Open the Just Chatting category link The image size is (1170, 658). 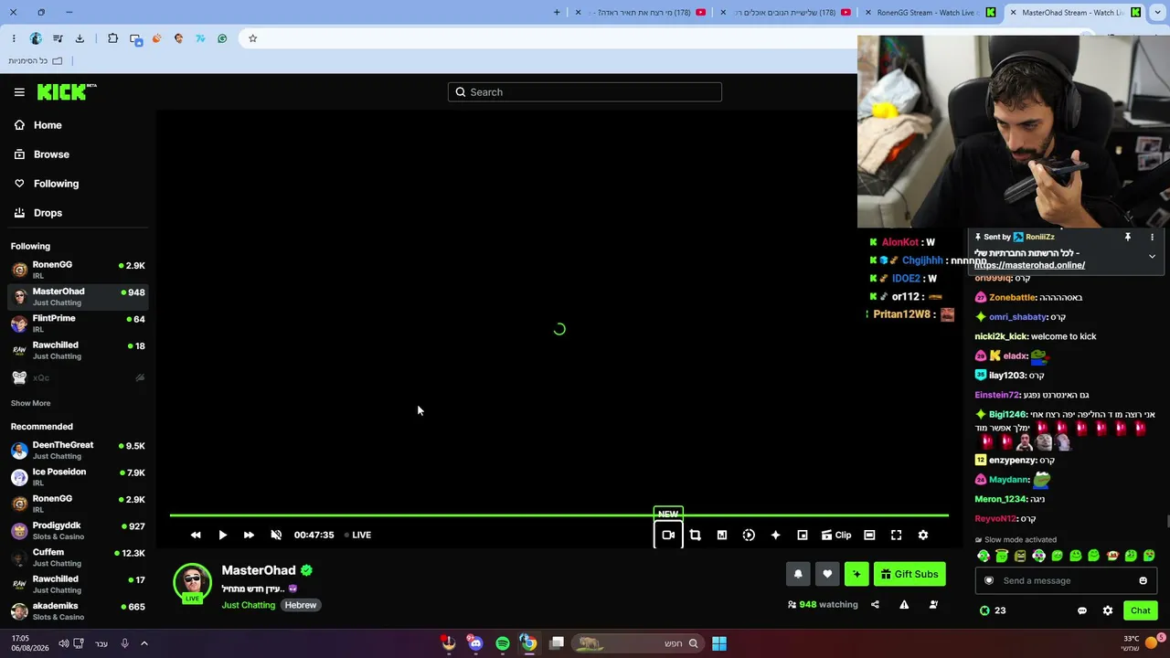248,605
